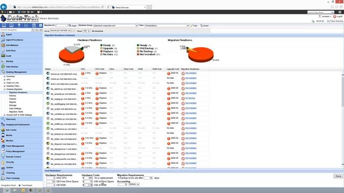This screenshot has height=193, width=344.
Task: Open the Imaging and Deployment module
Action: point(21,124)
